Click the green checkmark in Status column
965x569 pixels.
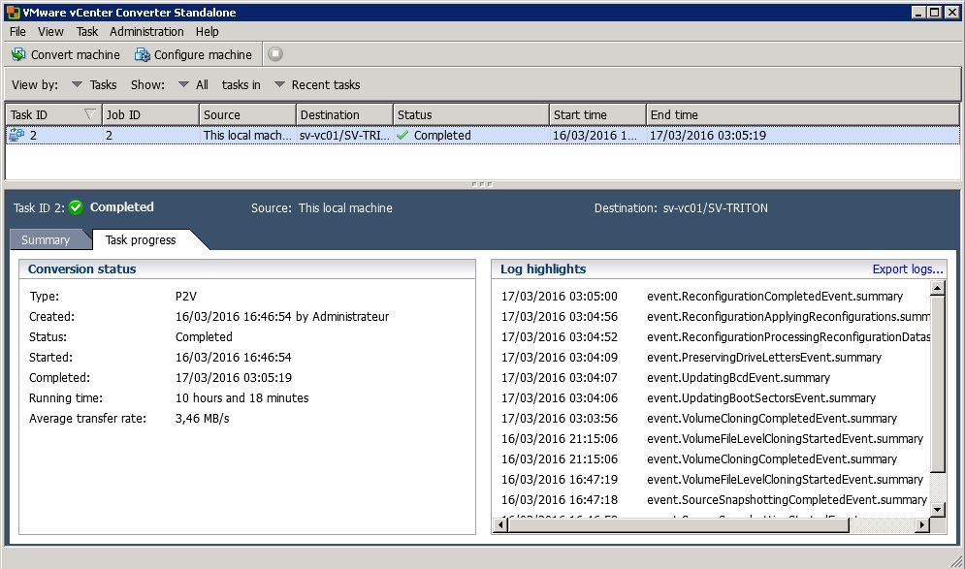(402, 135)
